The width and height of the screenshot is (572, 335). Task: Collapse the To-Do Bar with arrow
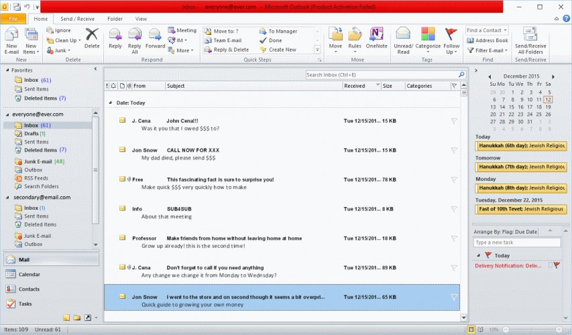pos(476,70)
